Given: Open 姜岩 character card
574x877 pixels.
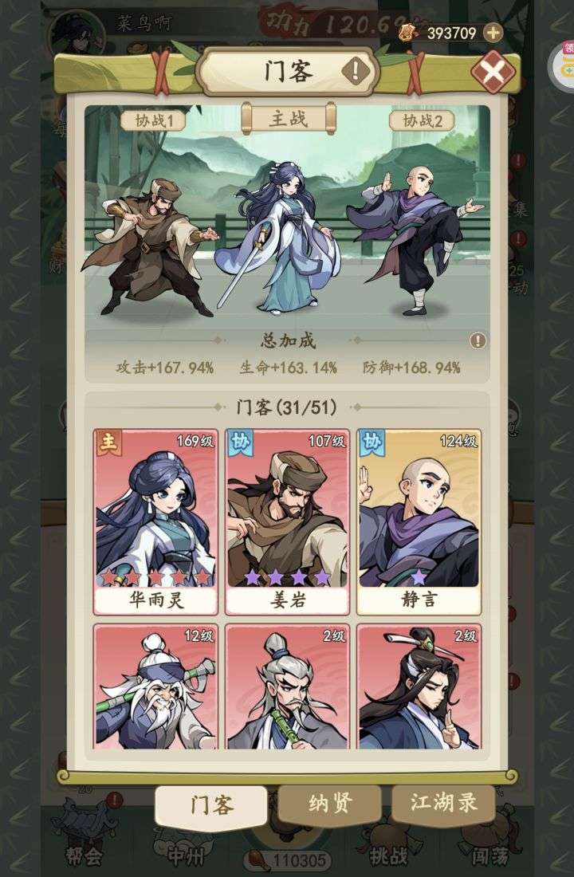Looking at the screenshot, I should click(287, 521).
